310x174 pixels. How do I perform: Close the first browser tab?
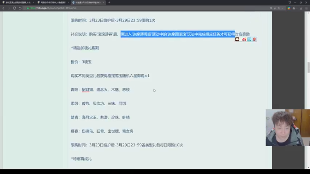tap(33, 2)
